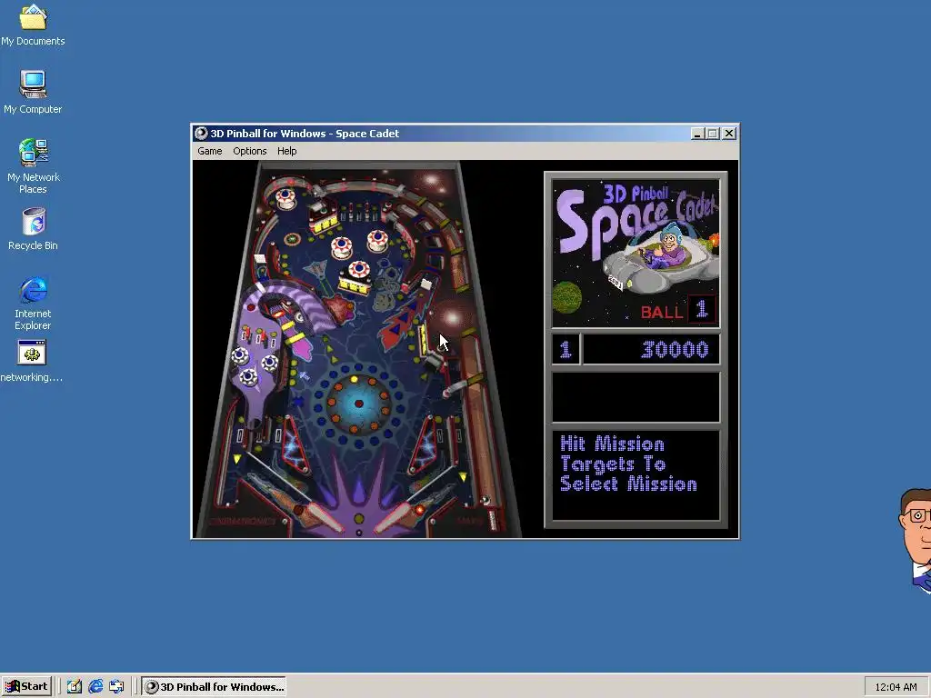
Task: Click the Hit Mission Targets message
Action: point(628,464)
